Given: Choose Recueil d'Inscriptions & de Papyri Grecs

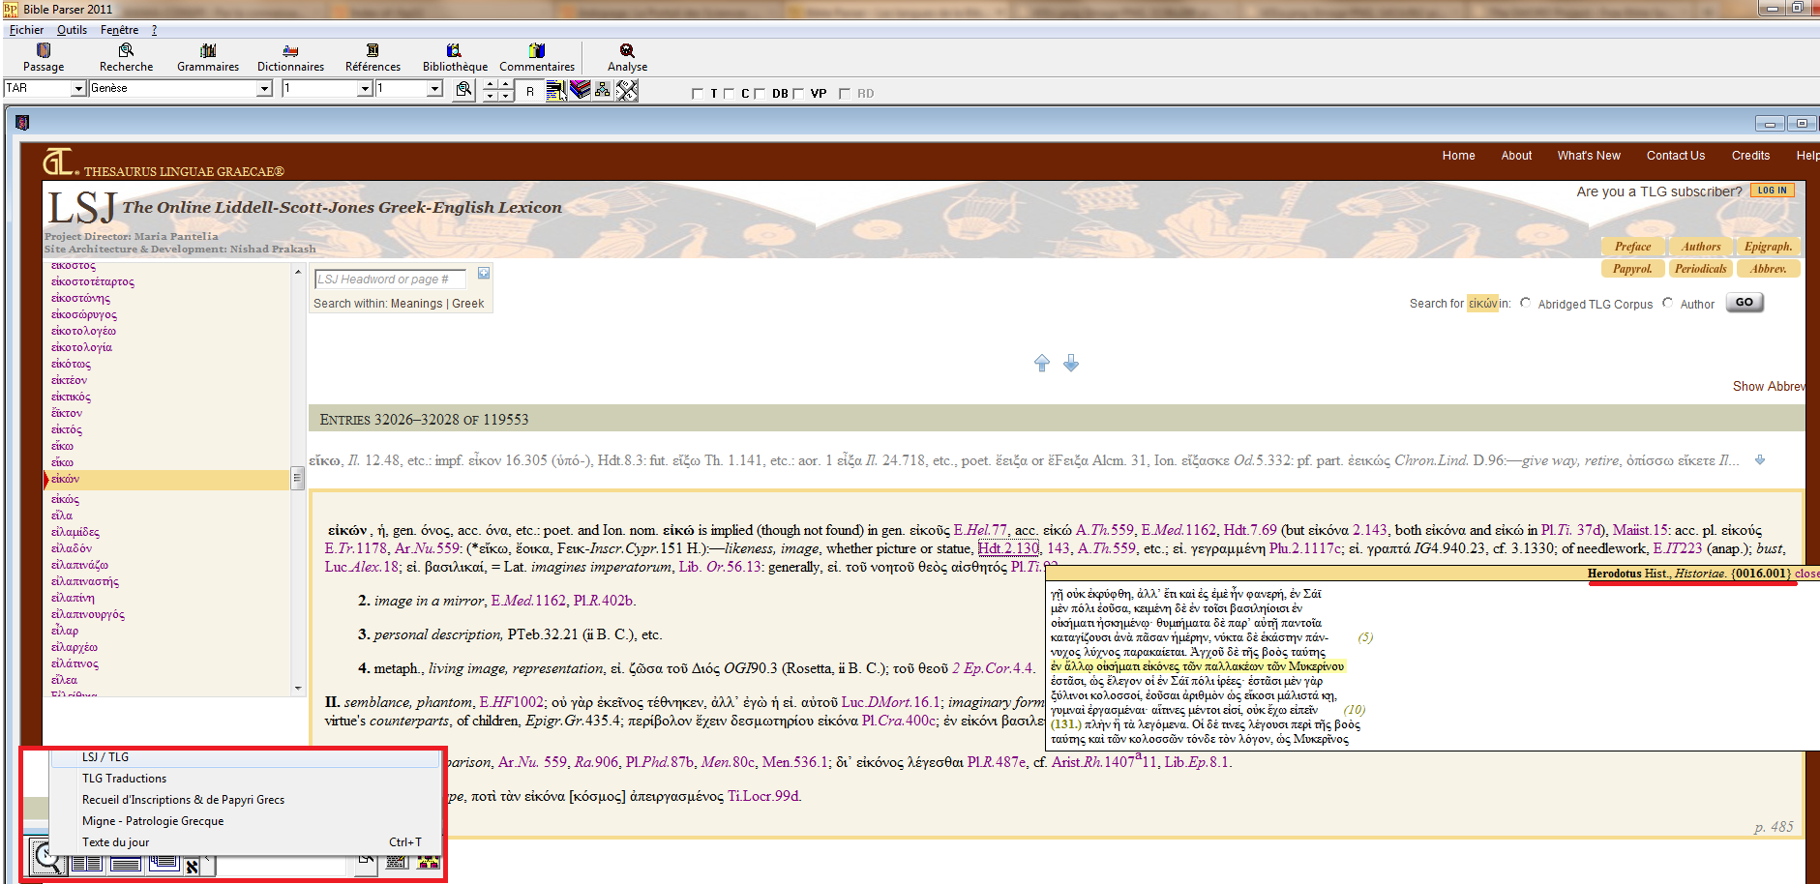Looking at the screenshot, I should (x=245, y=800).
